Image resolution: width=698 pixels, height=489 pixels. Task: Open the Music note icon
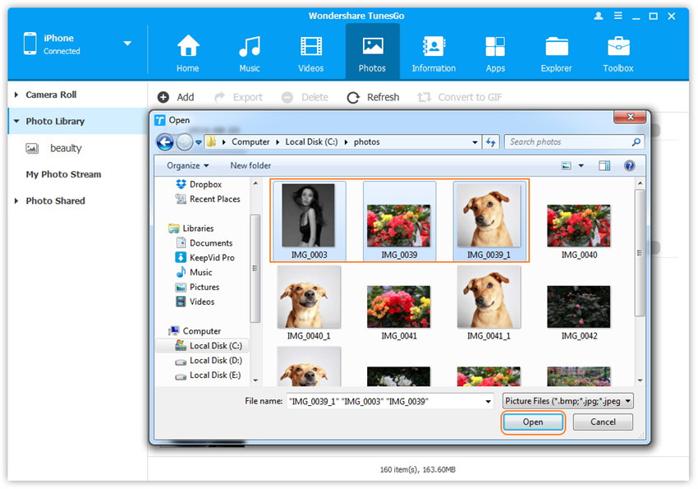[x=250, y=47]
